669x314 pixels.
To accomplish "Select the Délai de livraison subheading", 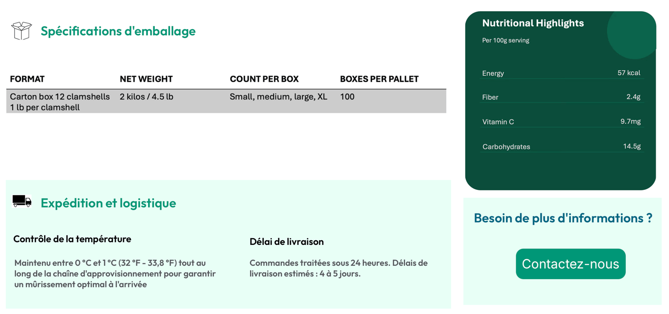I will click(x=286, y=242).
